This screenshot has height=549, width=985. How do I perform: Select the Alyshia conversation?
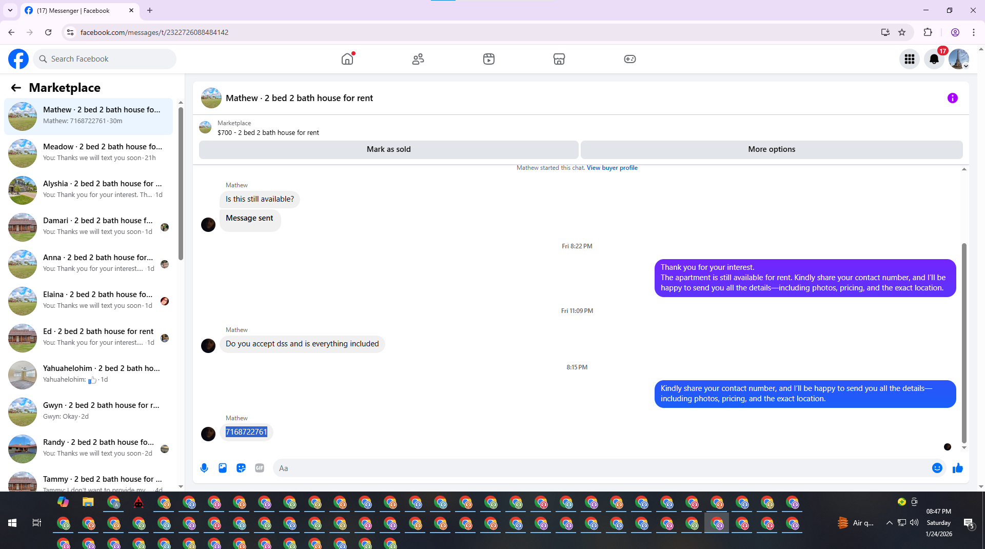88,190
